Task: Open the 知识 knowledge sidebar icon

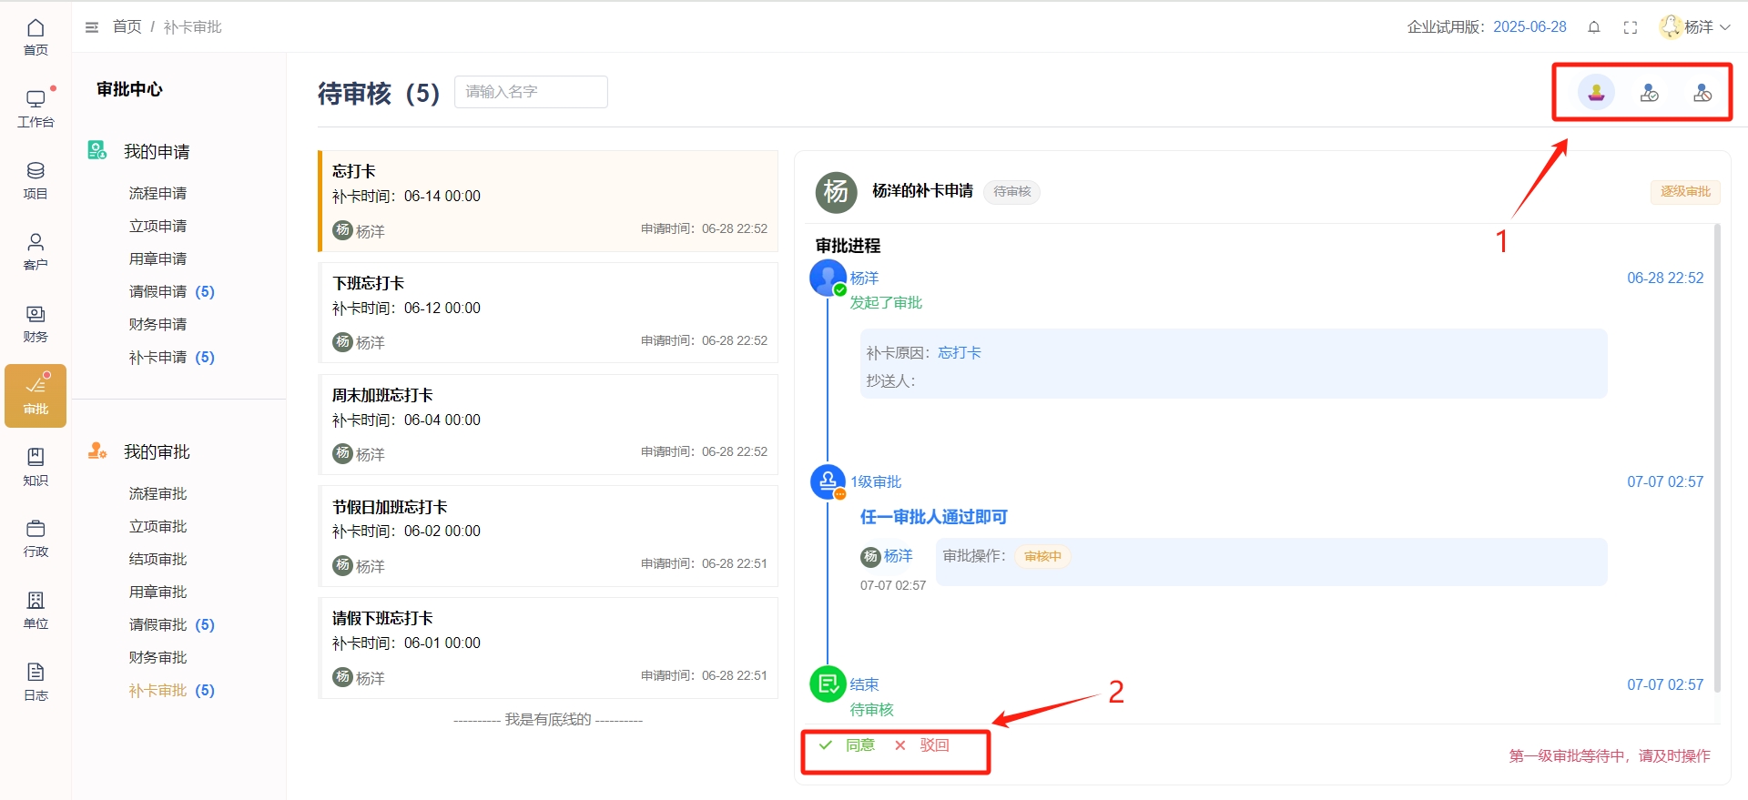Action: tap(36, 467)
